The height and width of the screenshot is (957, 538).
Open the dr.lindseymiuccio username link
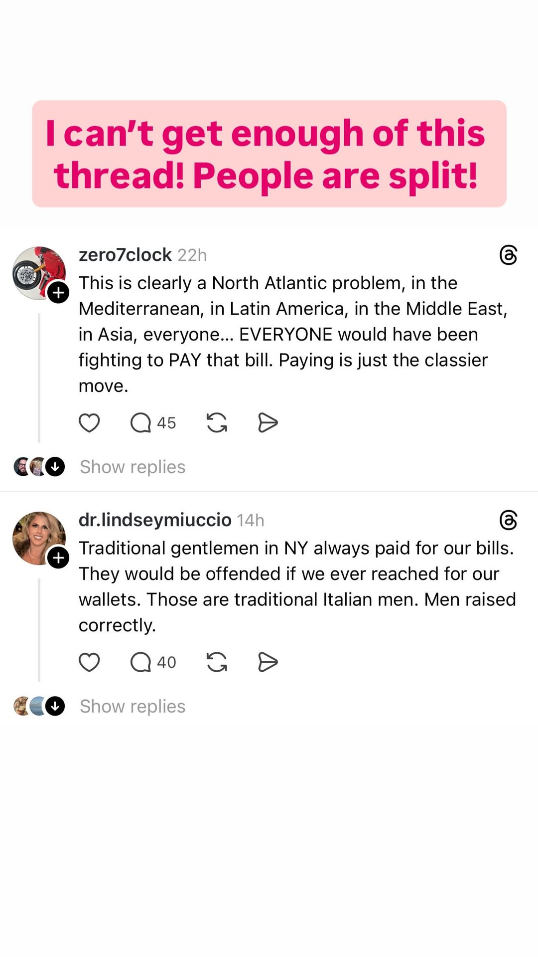click(x=155, y=520)
